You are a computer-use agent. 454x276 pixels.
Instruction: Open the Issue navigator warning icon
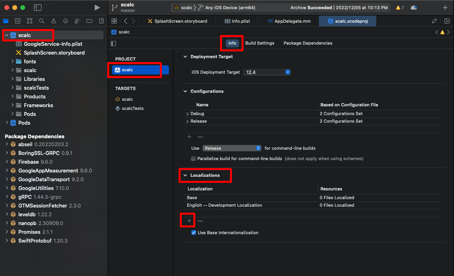coord(53,21)
